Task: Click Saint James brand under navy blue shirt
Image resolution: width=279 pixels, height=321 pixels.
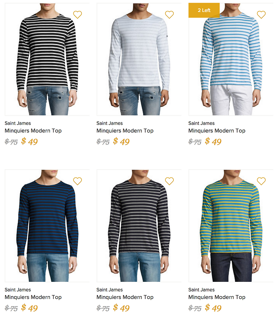Action: (x=18, y=290)
